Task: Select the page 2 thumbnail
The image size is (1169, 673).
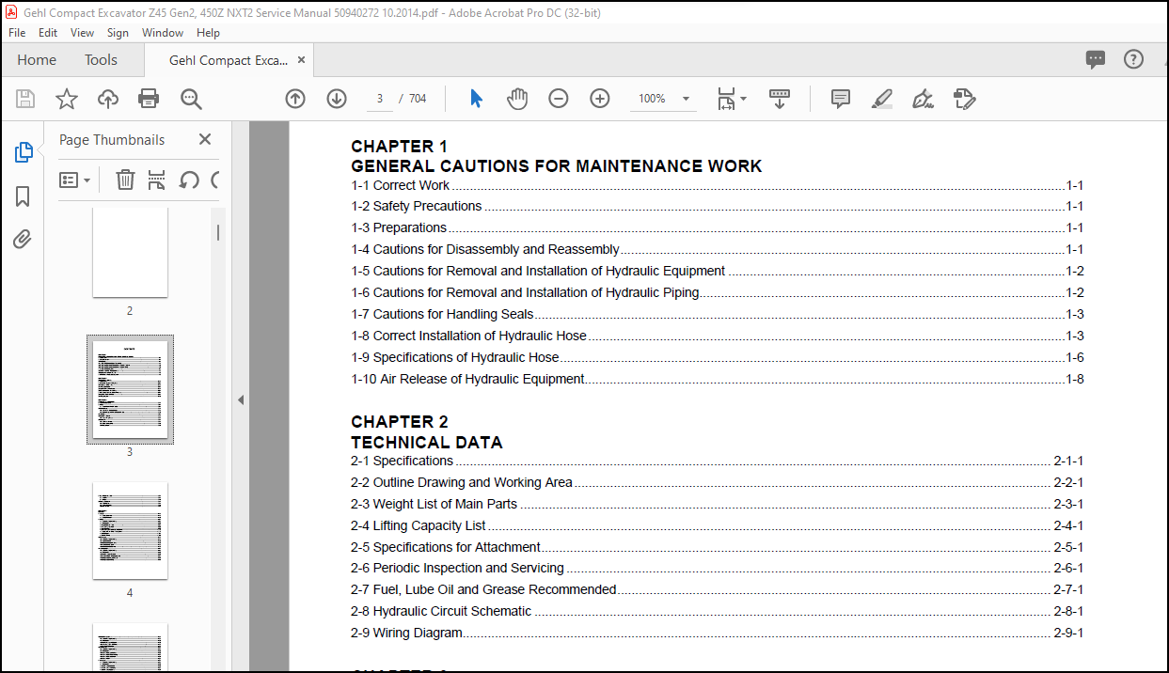Action: point(130,252)
